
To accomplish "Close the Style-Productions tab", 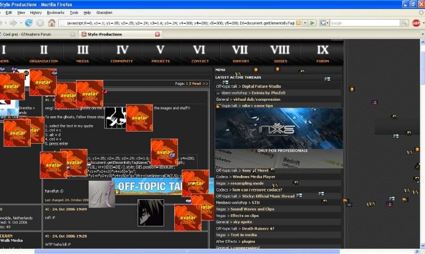I will pyautogui.click(x=157, y=34).
